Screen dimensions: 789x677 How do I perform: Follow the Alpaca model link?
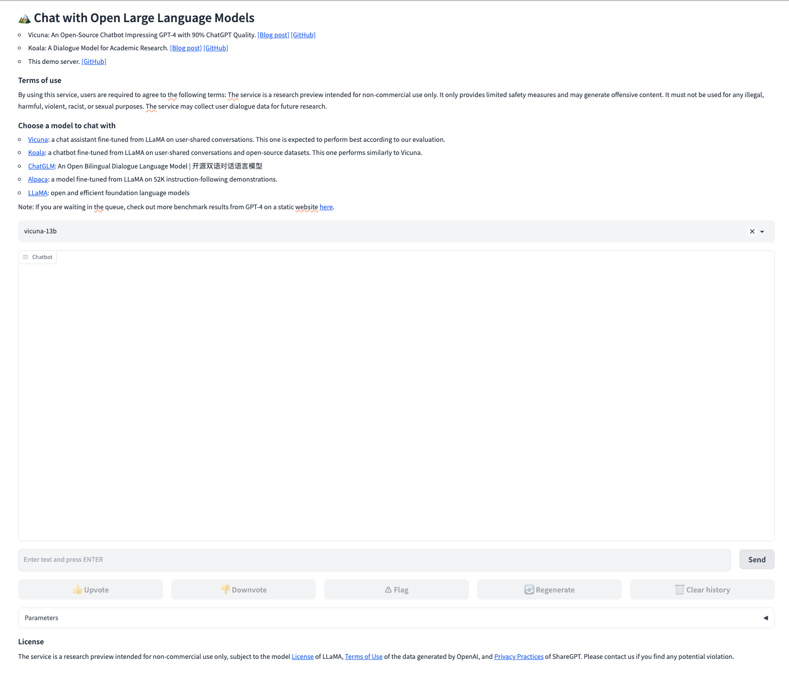[38, 179]
